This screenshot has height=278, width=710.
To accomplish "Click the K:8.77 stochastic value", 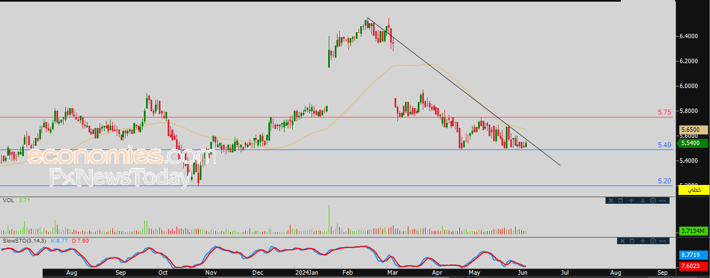I will (59, 240).
